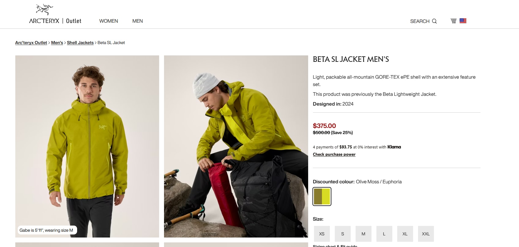519x247 pixels.
Task: Open the Women menu
Action: tap(109, 21)
